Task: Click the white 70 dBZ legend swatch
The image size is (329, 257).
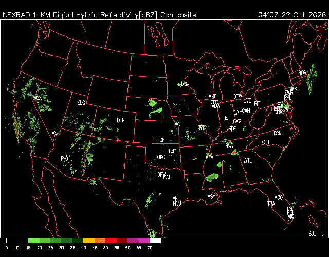Action: (x=155, y=241)
